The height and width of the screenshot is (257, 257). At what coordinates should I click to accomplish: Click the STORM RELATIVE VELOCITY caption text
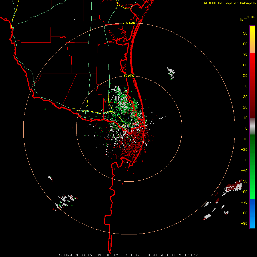[x=89, y=255]
